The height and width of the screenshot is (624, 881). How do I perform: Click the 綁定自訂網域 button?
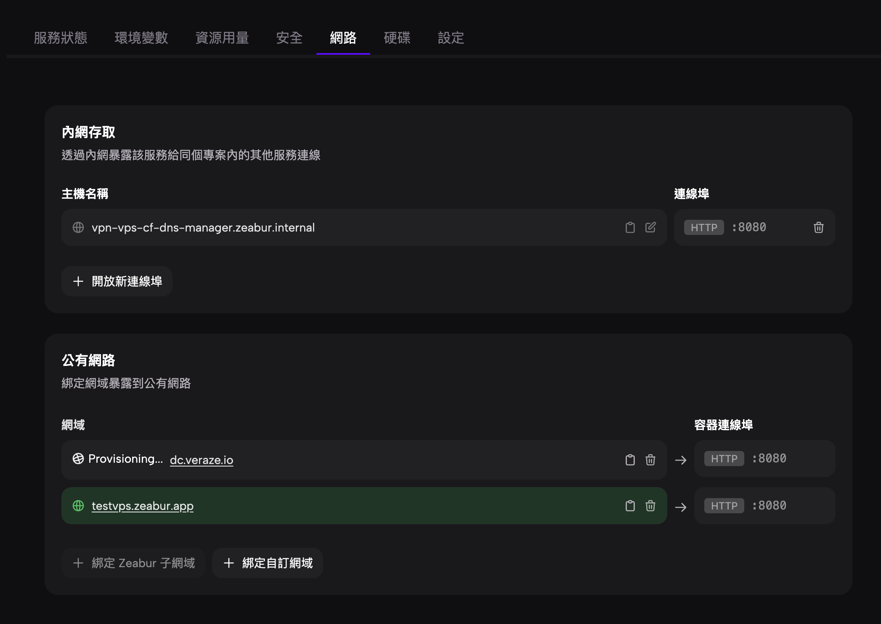pyautogui.click(x=268, y=563)
